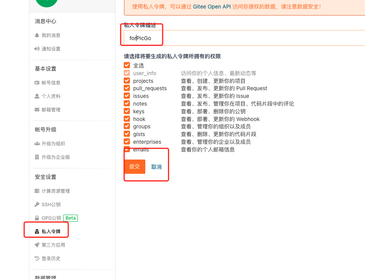This screenshot has height=279, width=365.
Task: Click the key icon beside SSH公钥
Action: coord(37,205)
